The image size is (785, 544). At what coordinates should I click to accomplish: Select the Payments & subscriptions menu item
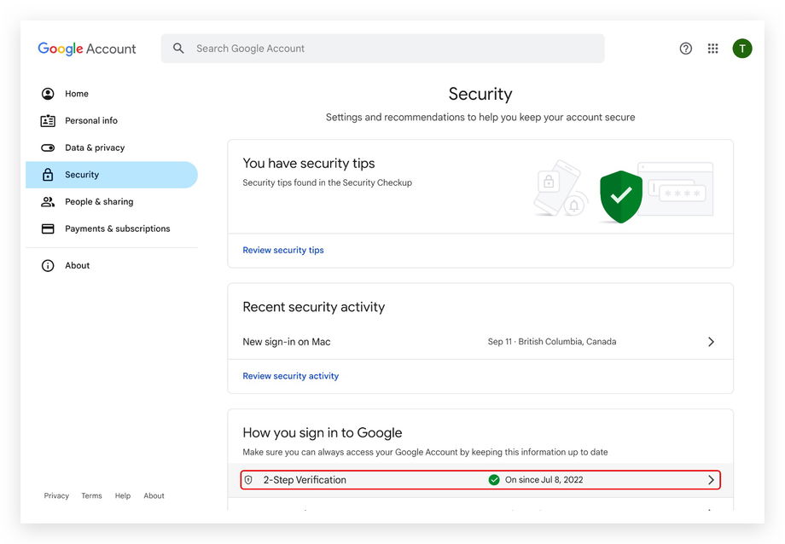[117, 229]
